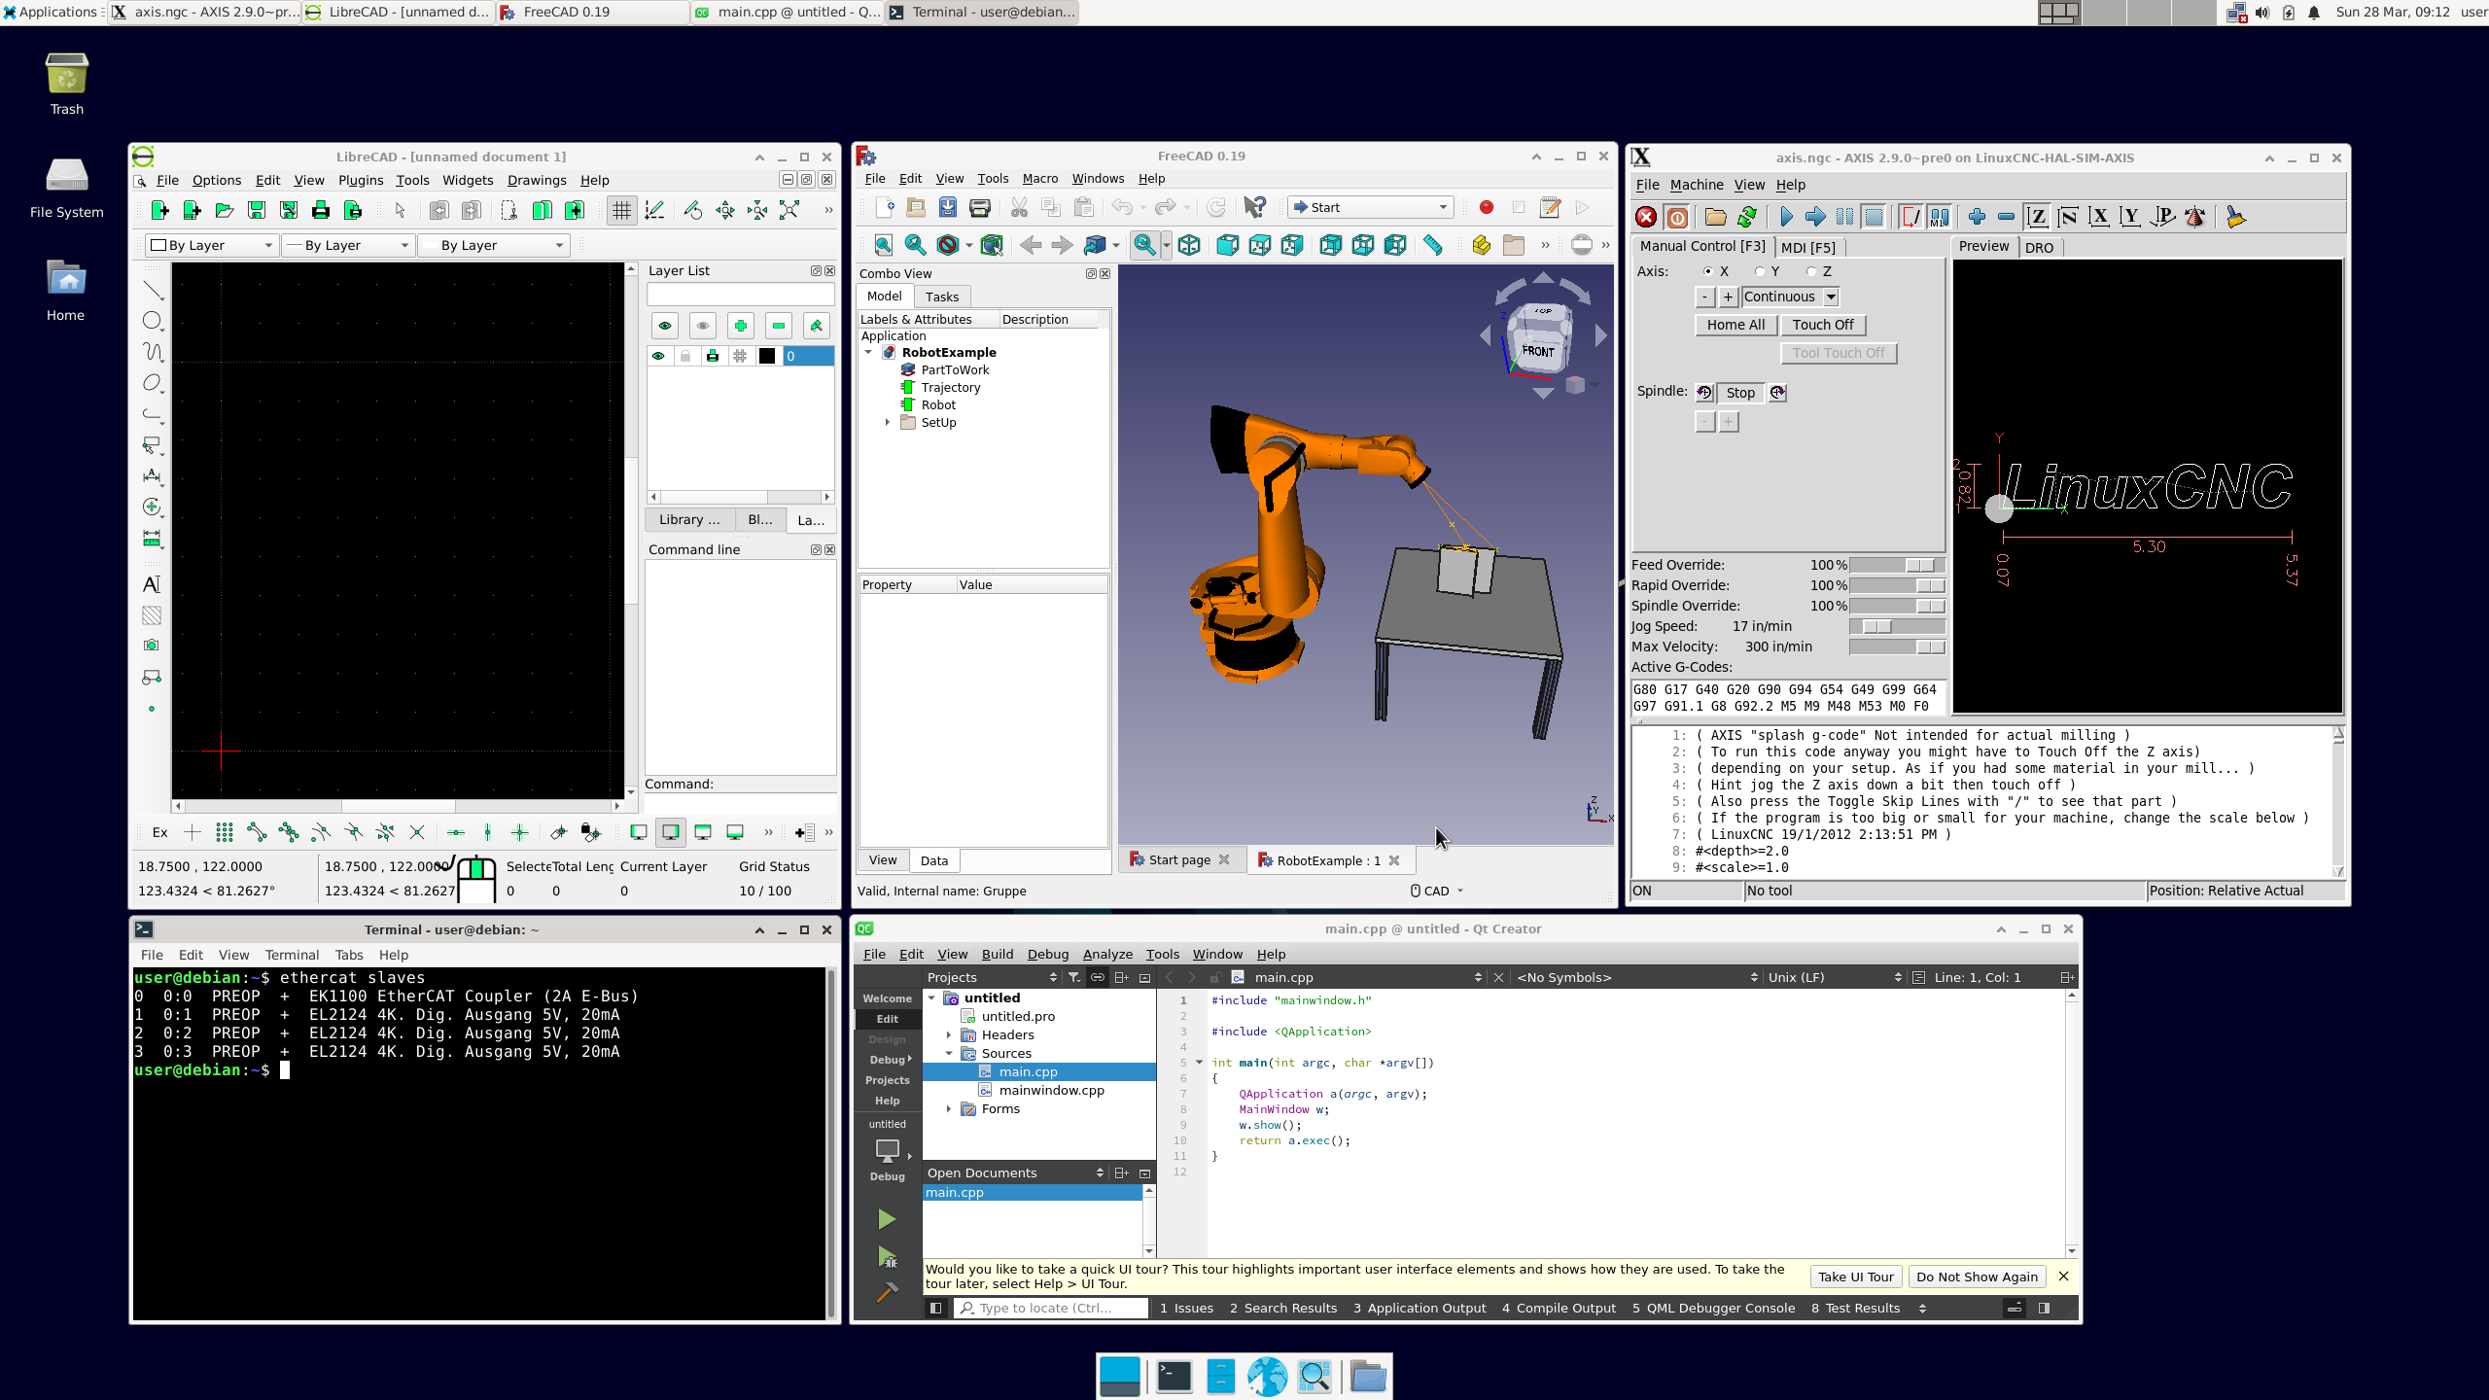The image size is (2489, 1400).
Task: Select Y axis radio button
Action: tap(1760, 271)
